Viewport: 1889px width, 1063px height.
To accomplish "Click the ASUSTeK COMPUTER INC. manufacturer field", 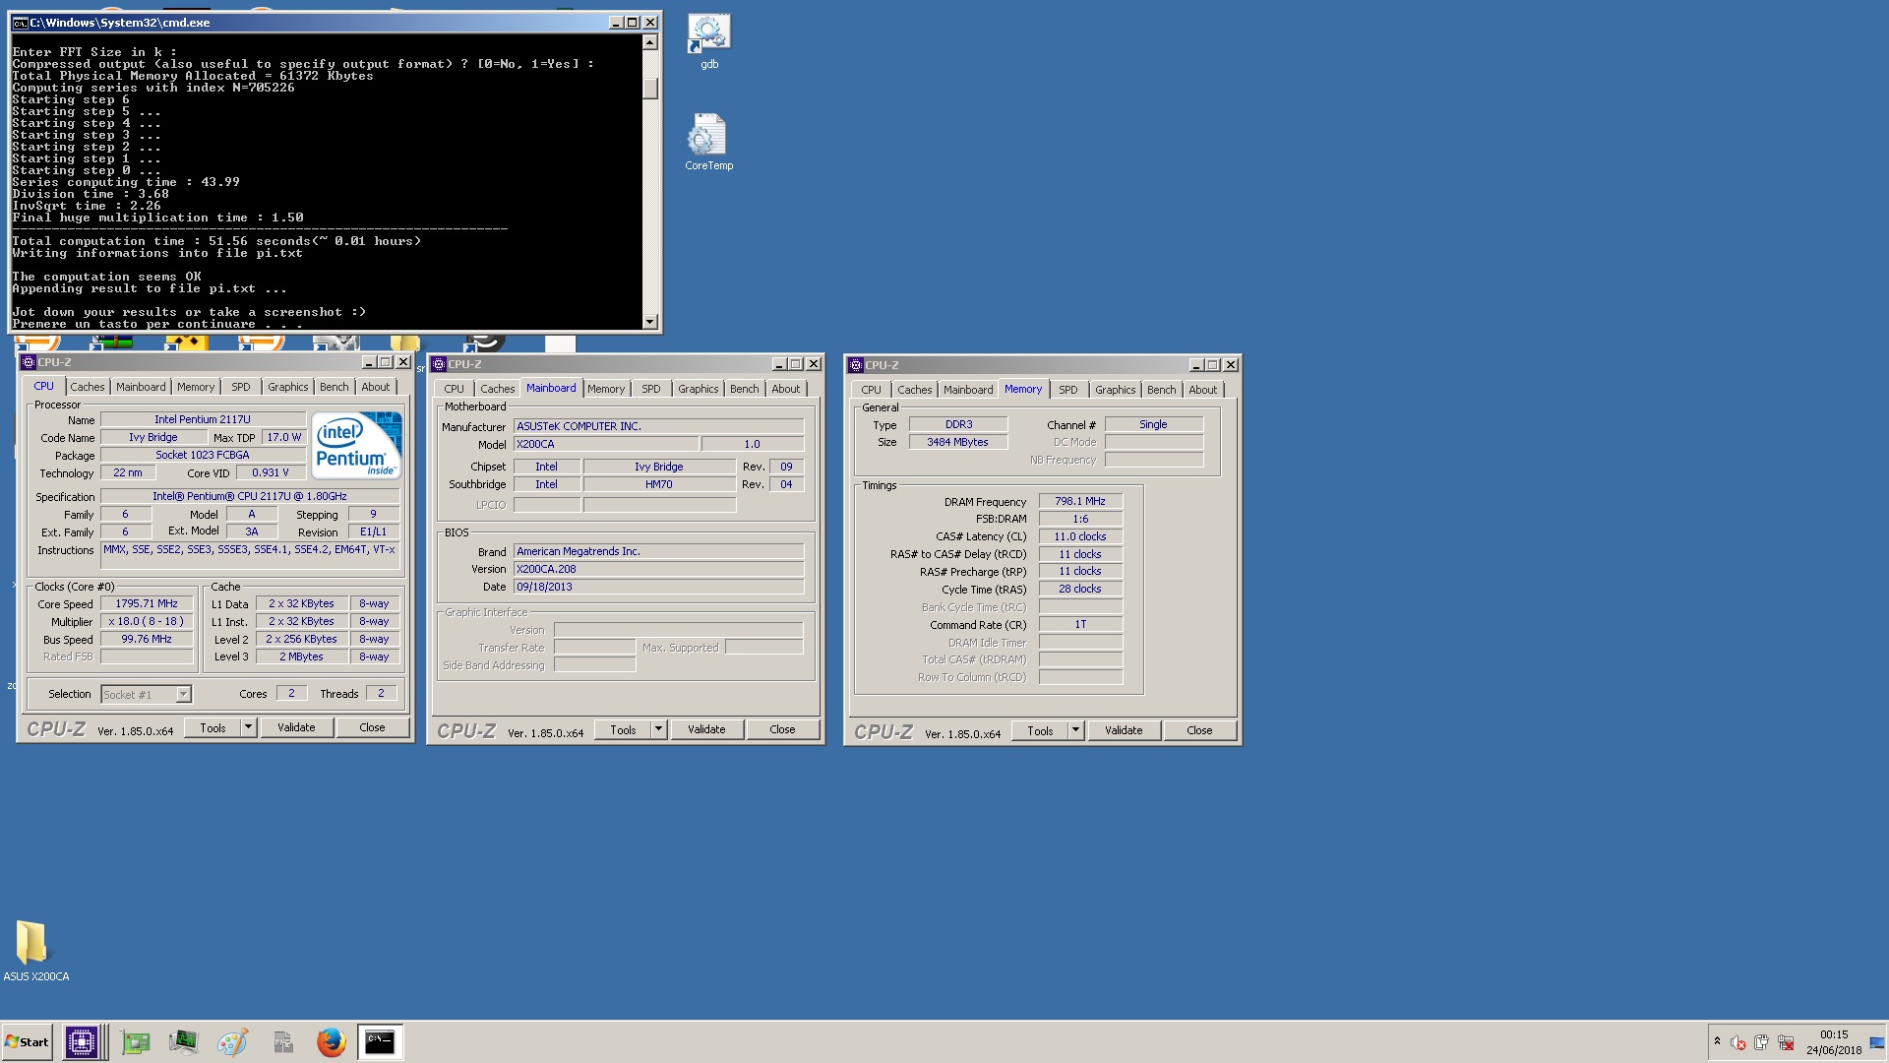I will pyautogui.click(x=658, y=426).
